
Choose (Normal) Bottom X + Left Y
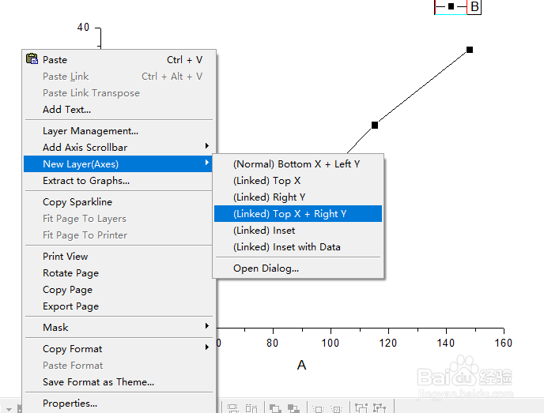pyautogui.click(x=298, y=164)
